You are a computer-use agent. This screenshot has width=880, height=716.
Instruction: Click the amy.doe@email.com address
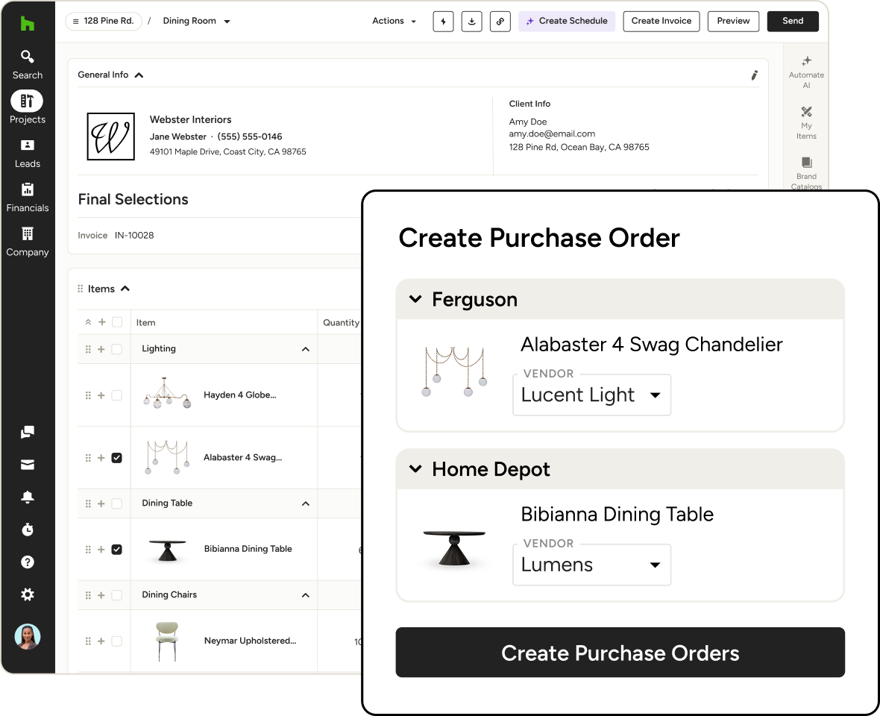tap(552, 134)
